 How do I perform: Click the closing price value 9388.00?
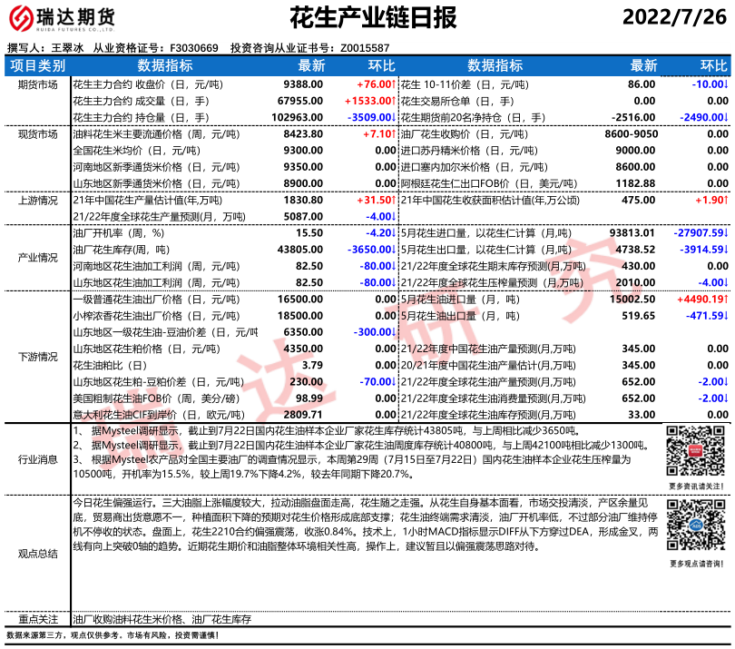(304, 84)
